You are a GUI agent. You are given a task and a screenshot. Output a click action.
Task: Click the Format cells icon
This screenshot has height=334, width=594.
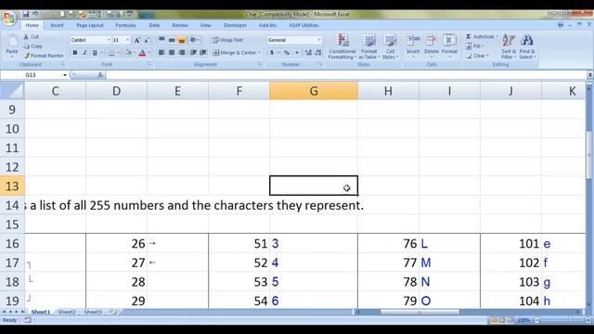click(x=449, y=41)
